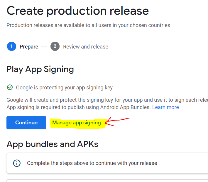Click the red hand-drawn arrow annotation

(117, 121)
